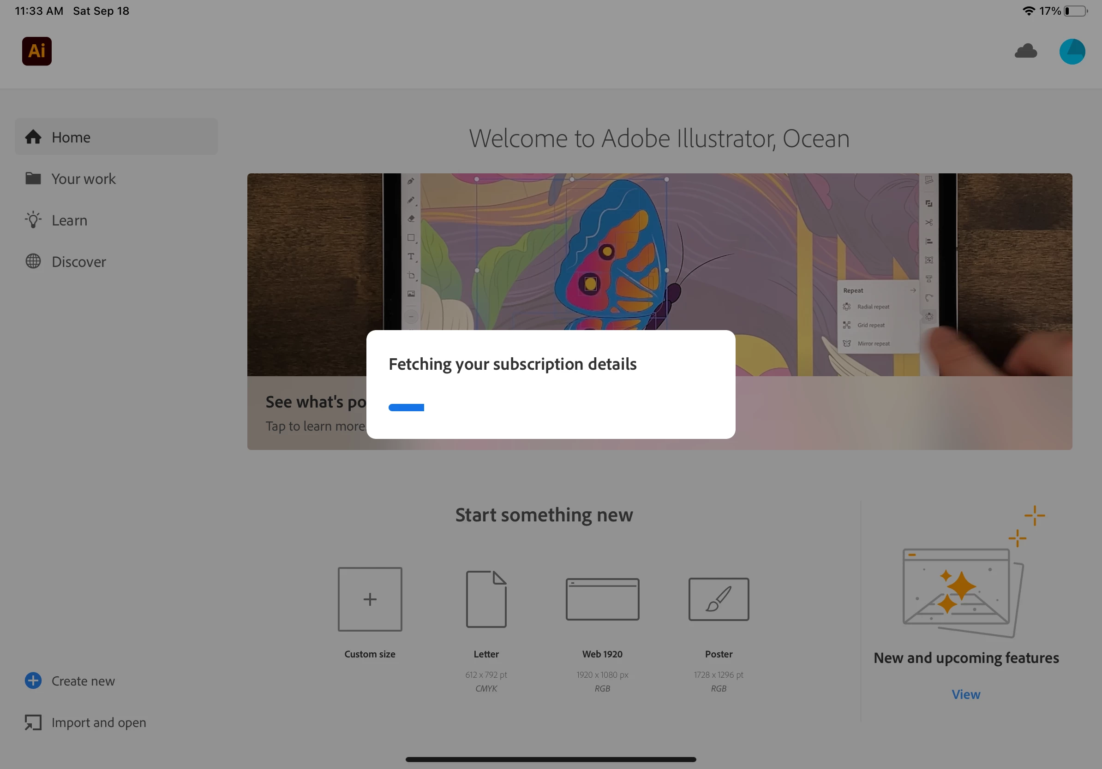Click the blue Create new plus icon
Screen dimensions: 1102x769
33,680
